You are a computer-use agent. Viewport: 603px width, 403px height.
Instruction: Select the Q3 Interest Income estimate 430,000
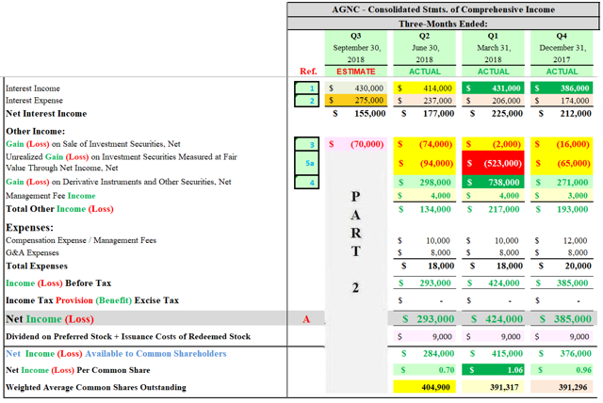coord(356,88)
